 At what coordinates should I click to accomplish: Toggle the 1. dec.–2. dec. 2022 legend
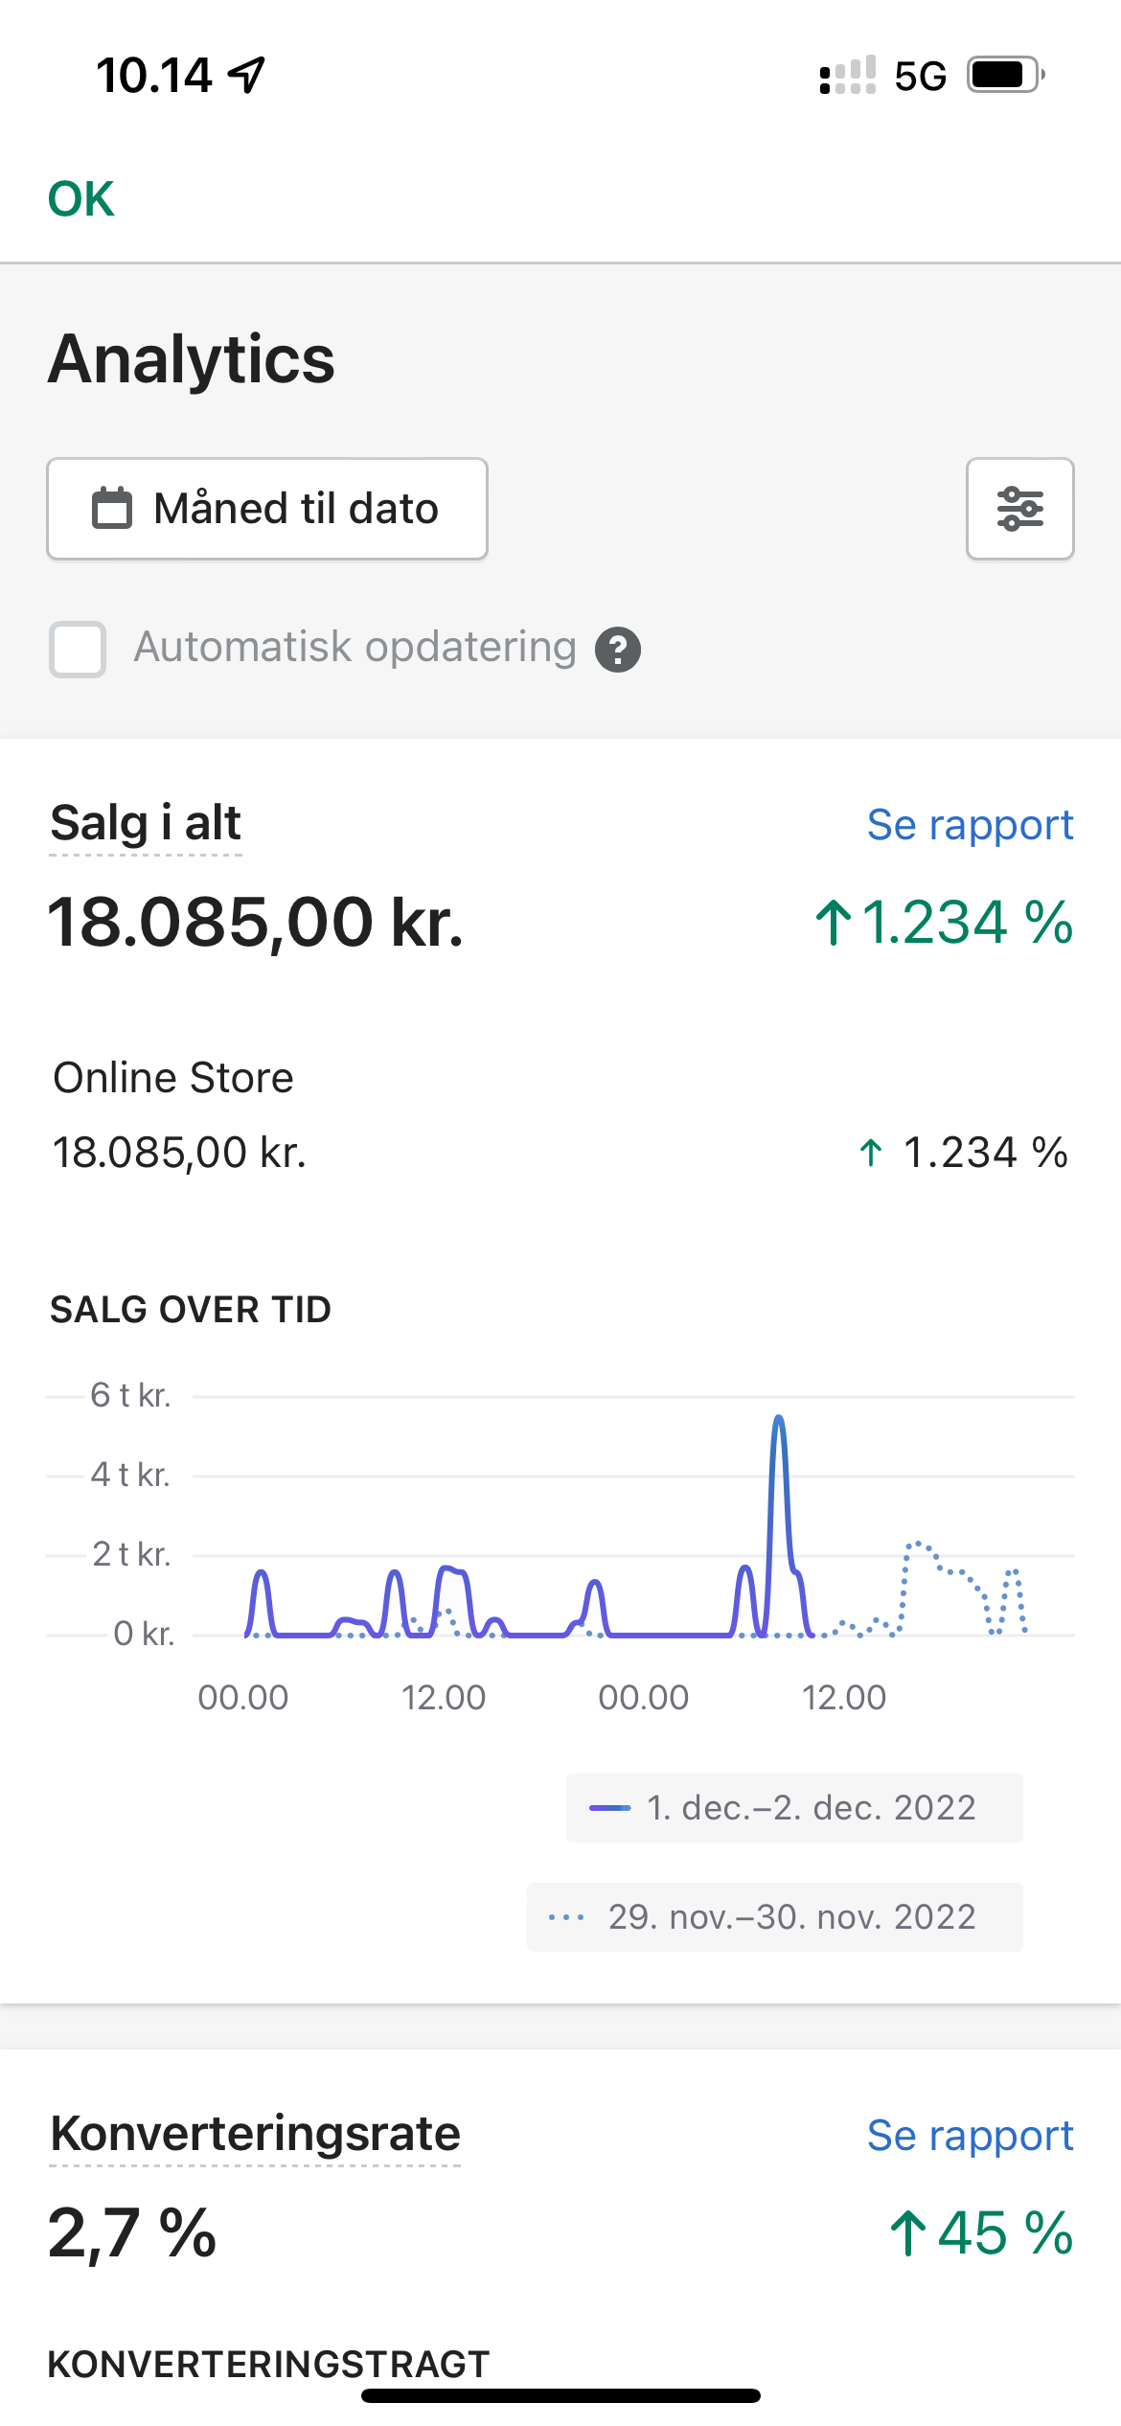[794, 1808]
